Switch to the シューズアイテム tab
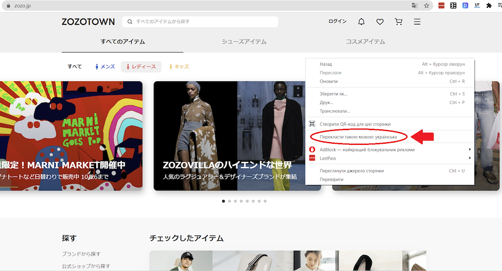502x271 pixels. tap(244, 41)
